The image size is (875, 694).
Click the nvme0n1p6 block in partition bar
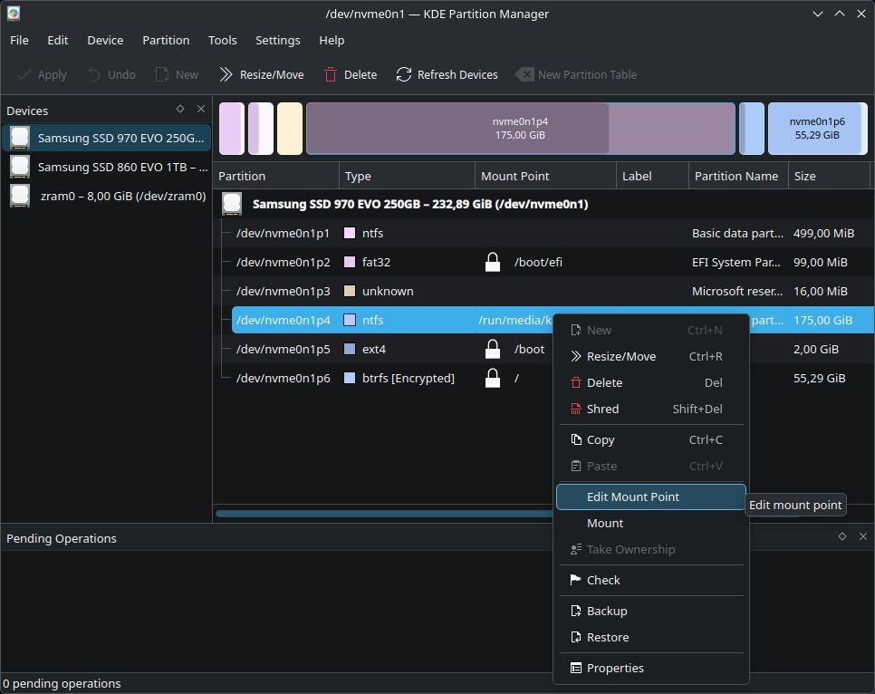818,129
